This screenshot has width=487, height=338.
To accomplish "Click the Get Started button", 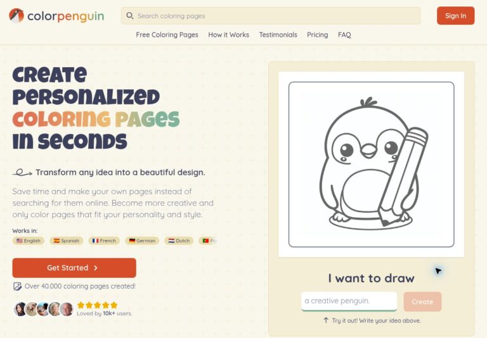I will click(74, 268).
